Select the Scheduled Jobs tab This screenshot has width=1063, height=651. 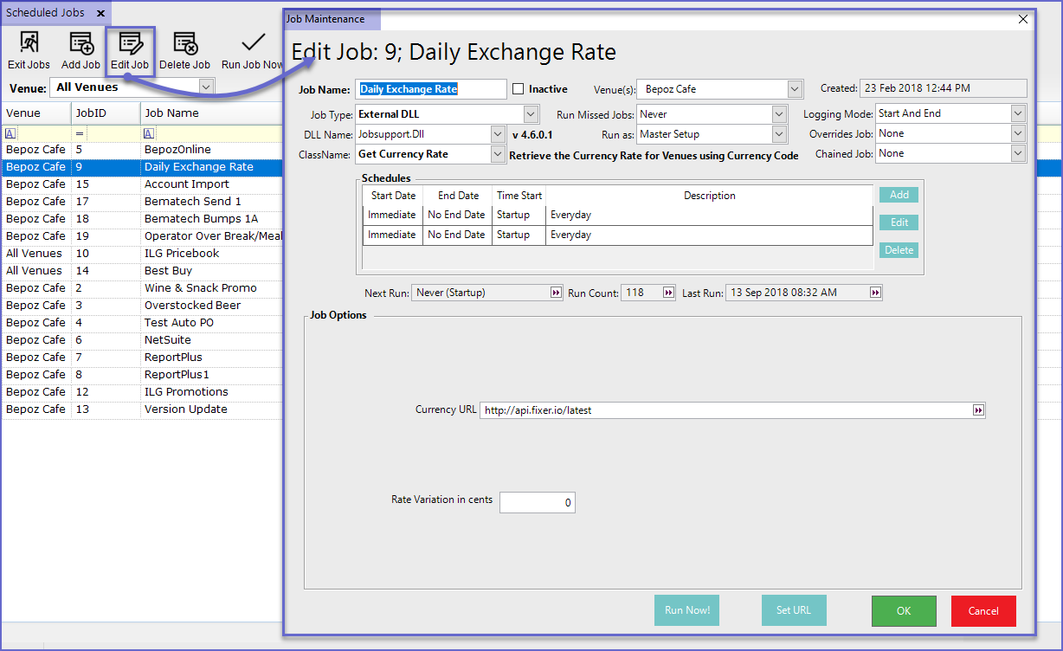(x=47, y=13)
